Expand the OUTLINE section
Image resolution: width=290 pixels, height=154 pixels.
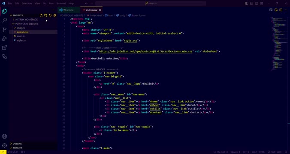click(x=33, y=144)
